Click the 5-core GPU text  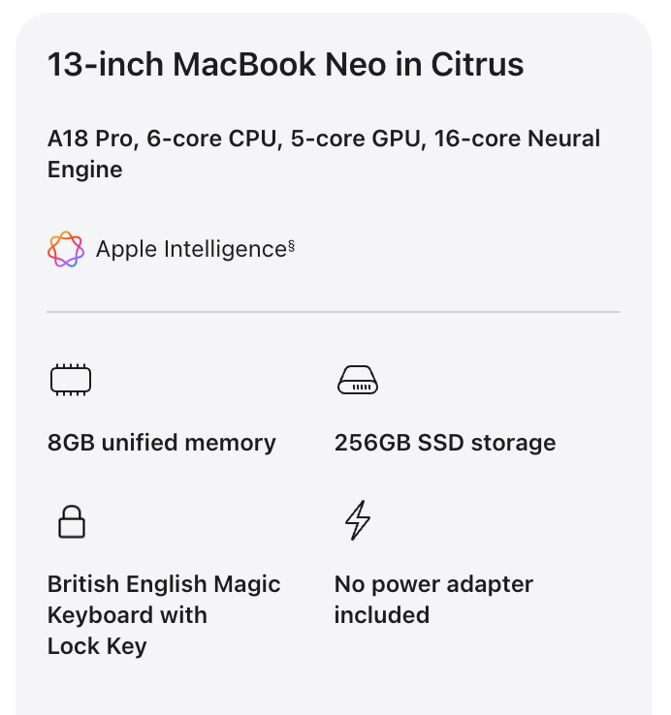pos(356,139)
